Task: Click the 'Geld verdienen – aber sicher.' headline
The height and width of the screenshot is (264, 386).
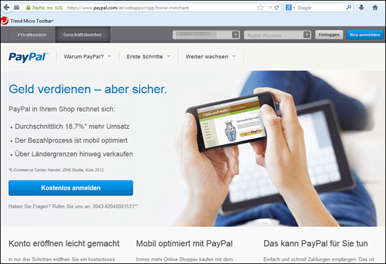Action: 88,89
